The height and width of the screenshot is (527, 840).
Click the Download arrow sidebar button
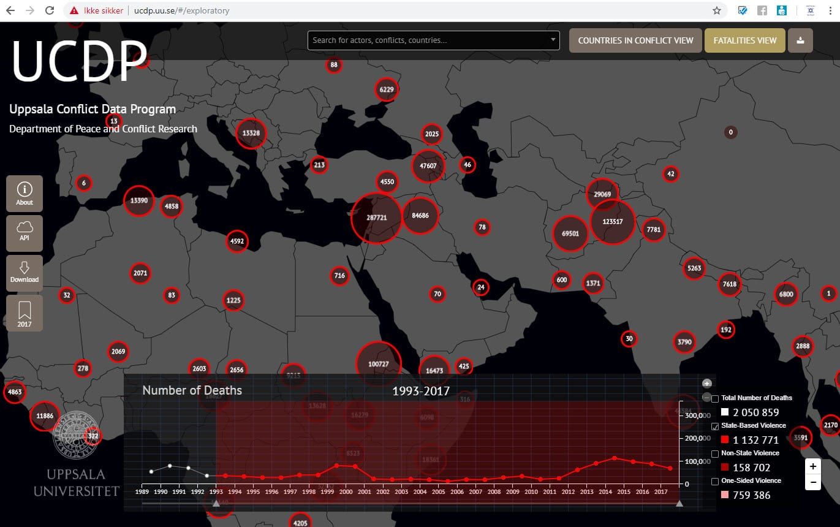[x=25, y=273]
